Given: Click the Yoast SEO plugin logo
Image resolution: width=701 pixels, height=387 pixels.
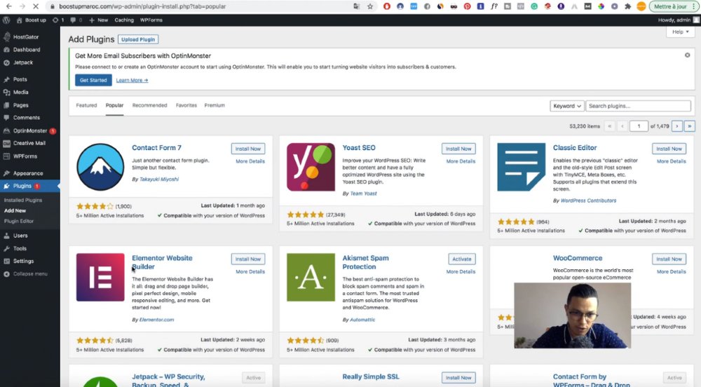Looking at the screenshot, I should (311, 167).
